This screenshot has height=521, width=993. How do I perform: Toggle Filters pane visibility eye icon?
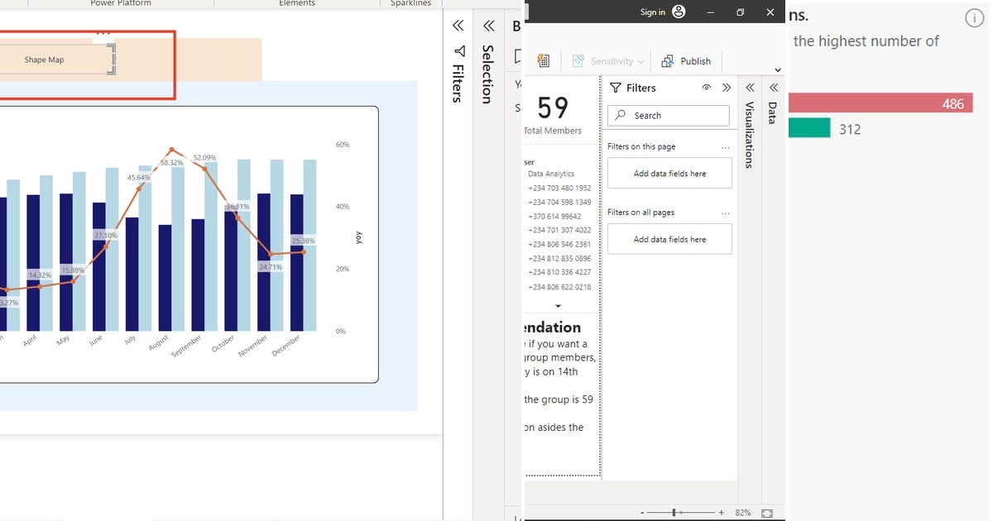point(707,88)
